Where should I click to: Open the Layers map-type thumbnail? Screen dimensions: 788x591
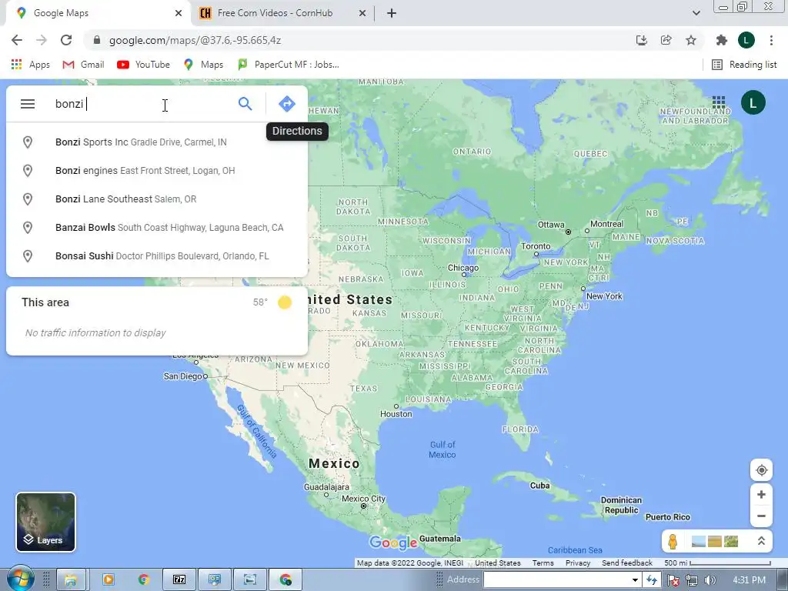[45, 523]
